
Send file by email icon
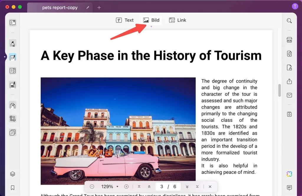[289, 95]
